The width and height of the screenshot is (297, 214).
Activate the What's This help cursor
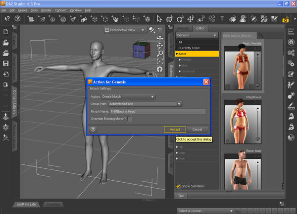pyautogui.click(x=7, y=19)
